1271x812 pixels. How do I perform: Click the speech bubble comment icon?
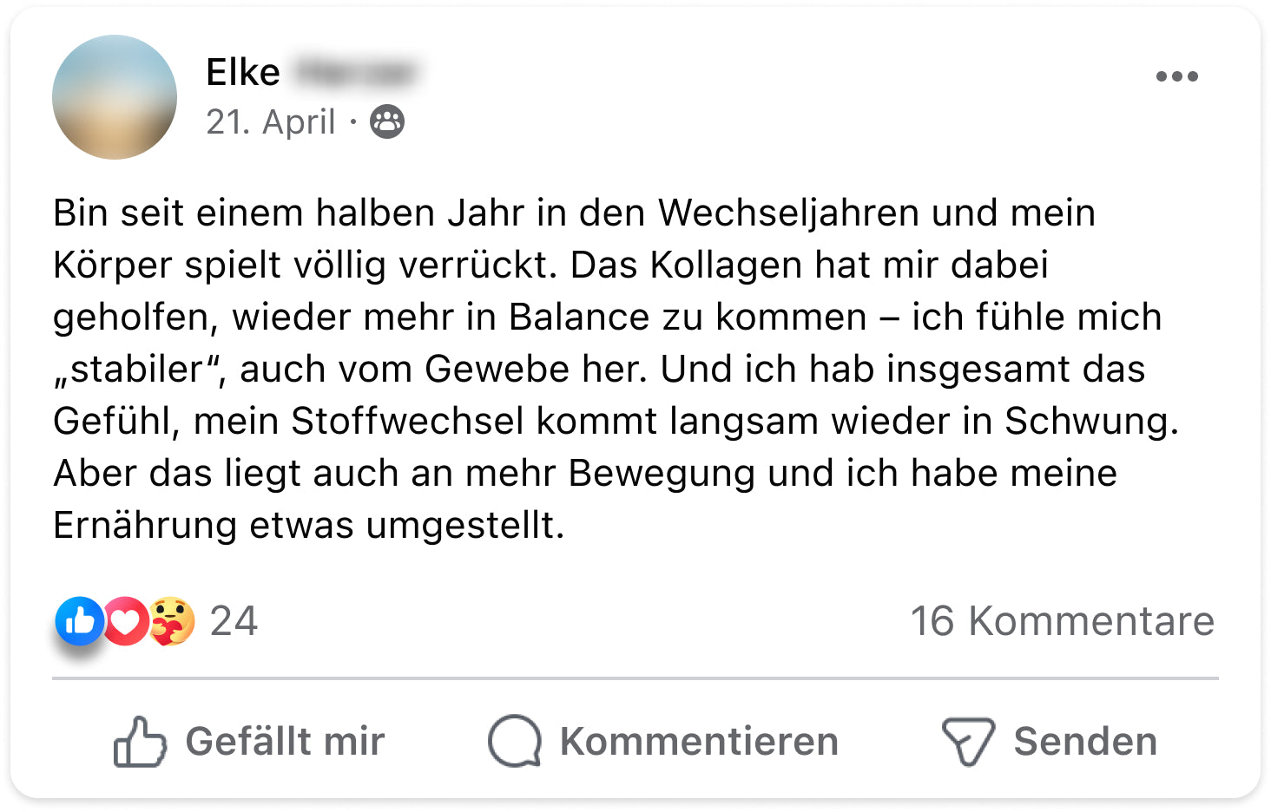tap(515, 742)
